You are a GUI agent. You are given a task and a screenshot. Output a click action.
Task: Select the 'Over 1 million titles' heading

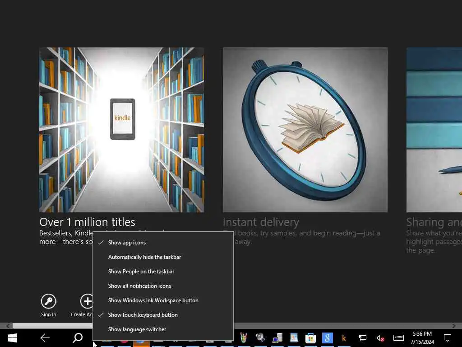87,222
